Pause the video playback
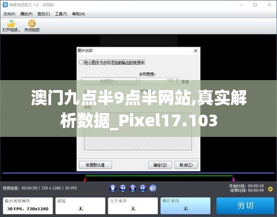The height and width of the screenshot is (217, 277). point(133,189)
